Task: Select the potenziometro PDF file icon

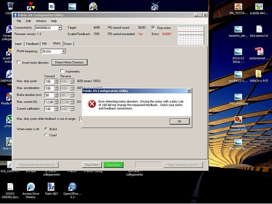Action: point(259,51)
